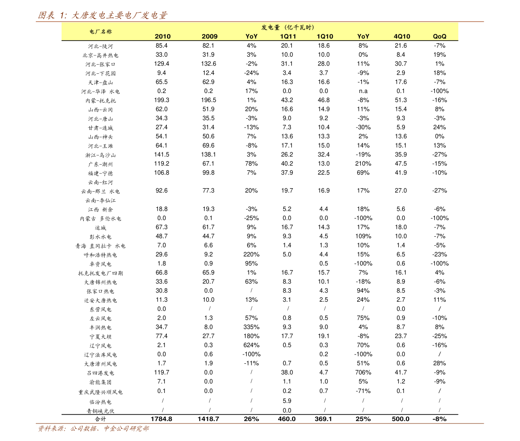
Task: Click the 电厂名称 header cell
Action: click(x=100, y=31)
